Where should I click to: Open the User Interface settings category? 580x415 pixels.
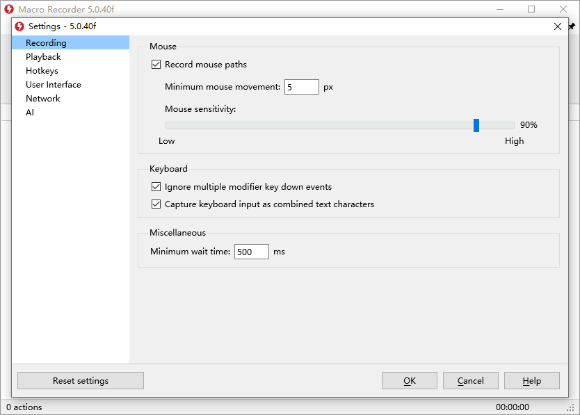click(x=71, y=84)
